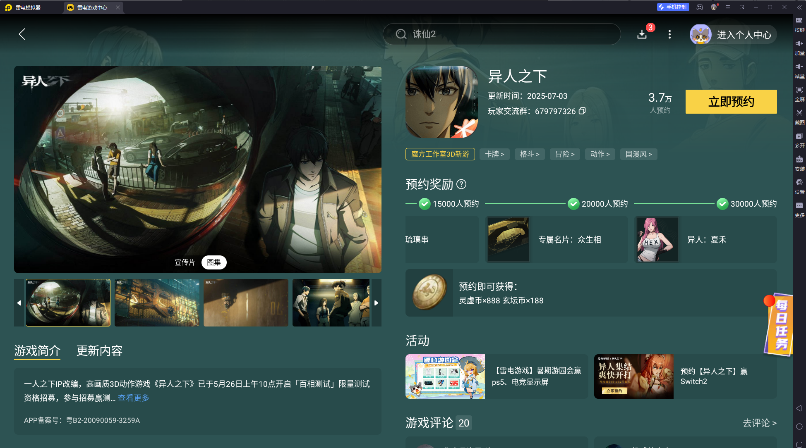Open 暑期游园会 activity card

point(497,377)
